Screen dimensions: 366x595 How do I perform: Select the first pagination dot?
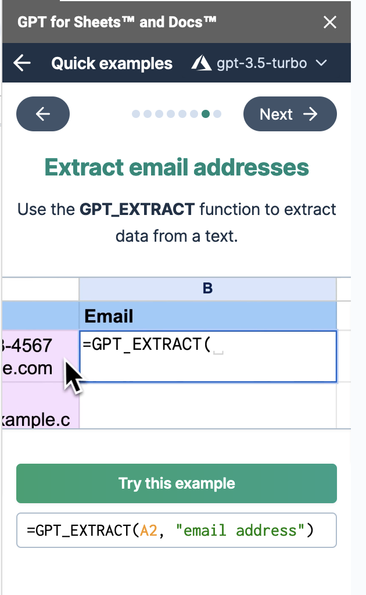tap(136, 114)
